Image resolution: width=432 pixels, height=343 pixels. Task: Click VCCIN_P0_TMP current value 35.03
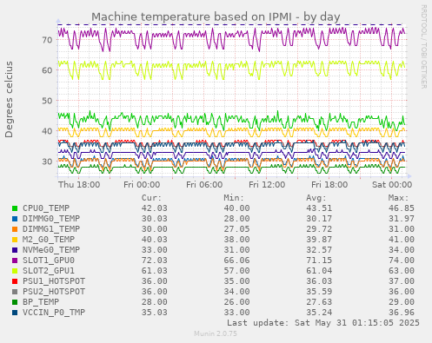155,313
